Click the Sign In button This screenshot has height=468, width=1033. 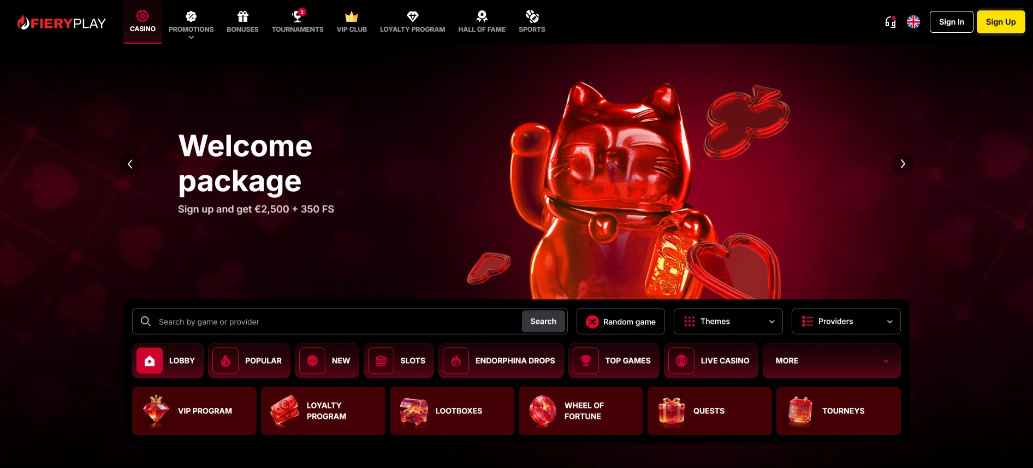[952, 22]
